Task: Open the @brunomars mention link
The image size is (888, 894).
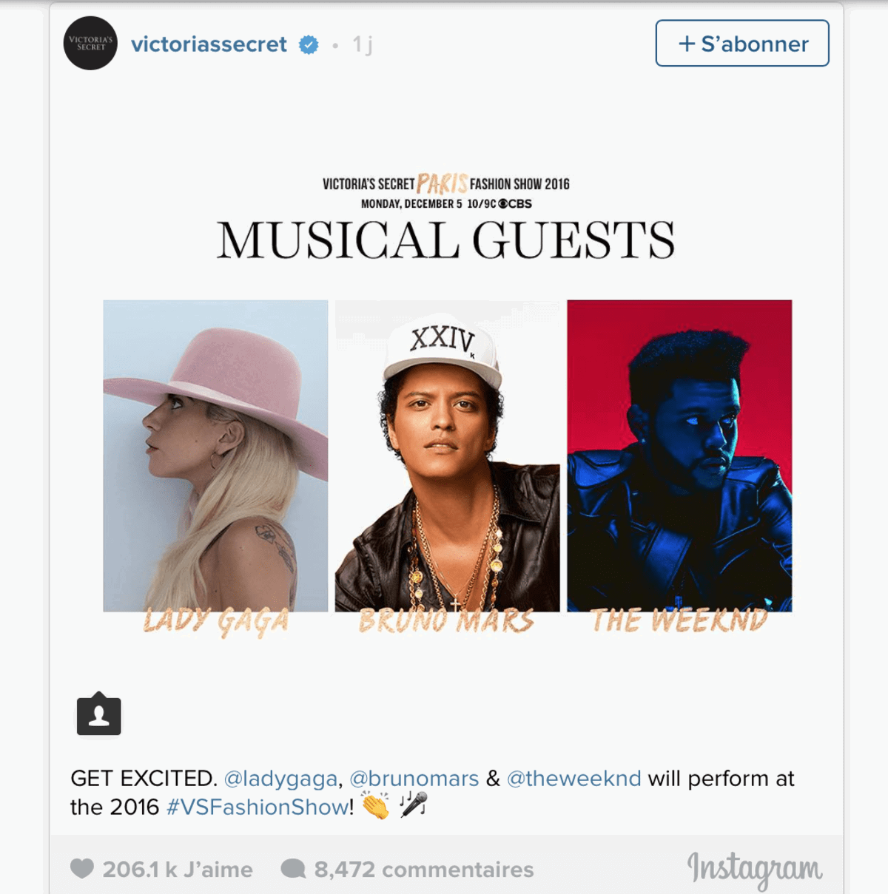Action: tap(414, 779)
